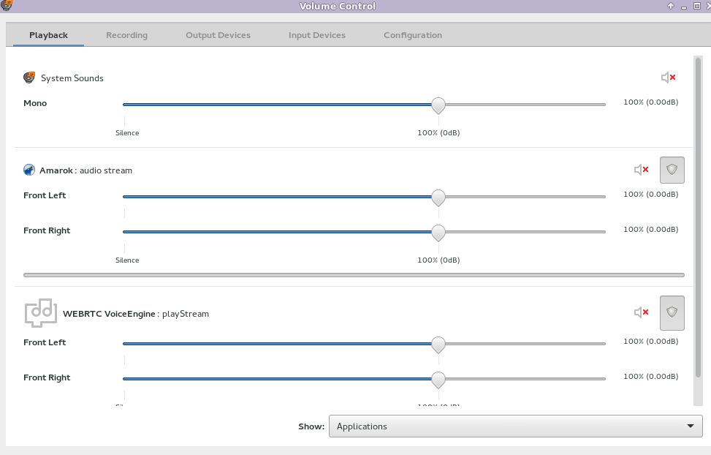Click the vertical scrollbar of stream list
Image resolution: width=711 pixels, height=455 pixels.
[698, 219]
